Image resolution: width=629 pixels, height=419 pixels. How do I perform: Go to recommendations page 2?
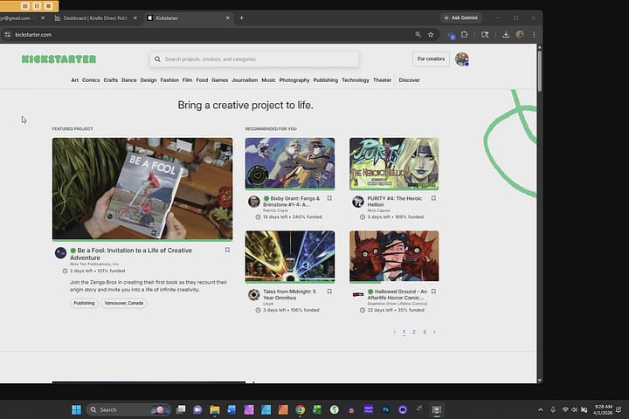[414, 332]
